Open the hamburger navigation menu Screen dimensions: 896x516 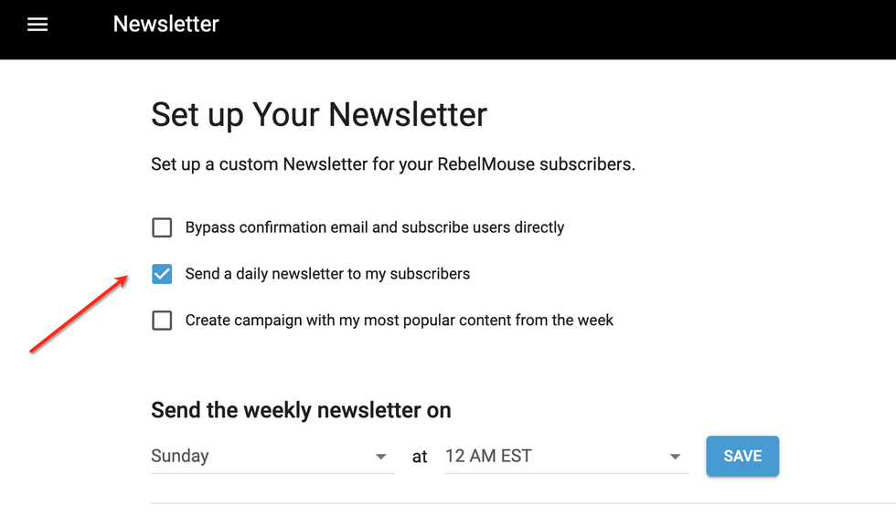(x=37, y=25)
